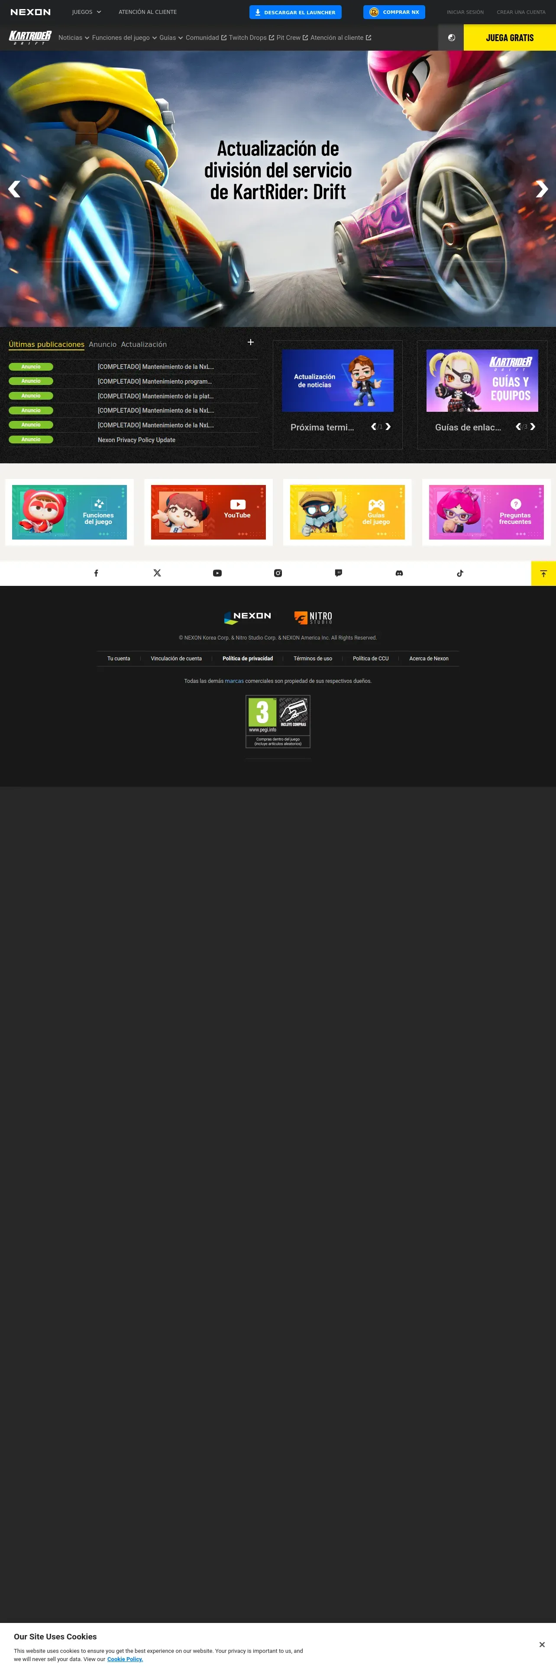
Task: Select the Actualización tab
Action: click(144, 345)
